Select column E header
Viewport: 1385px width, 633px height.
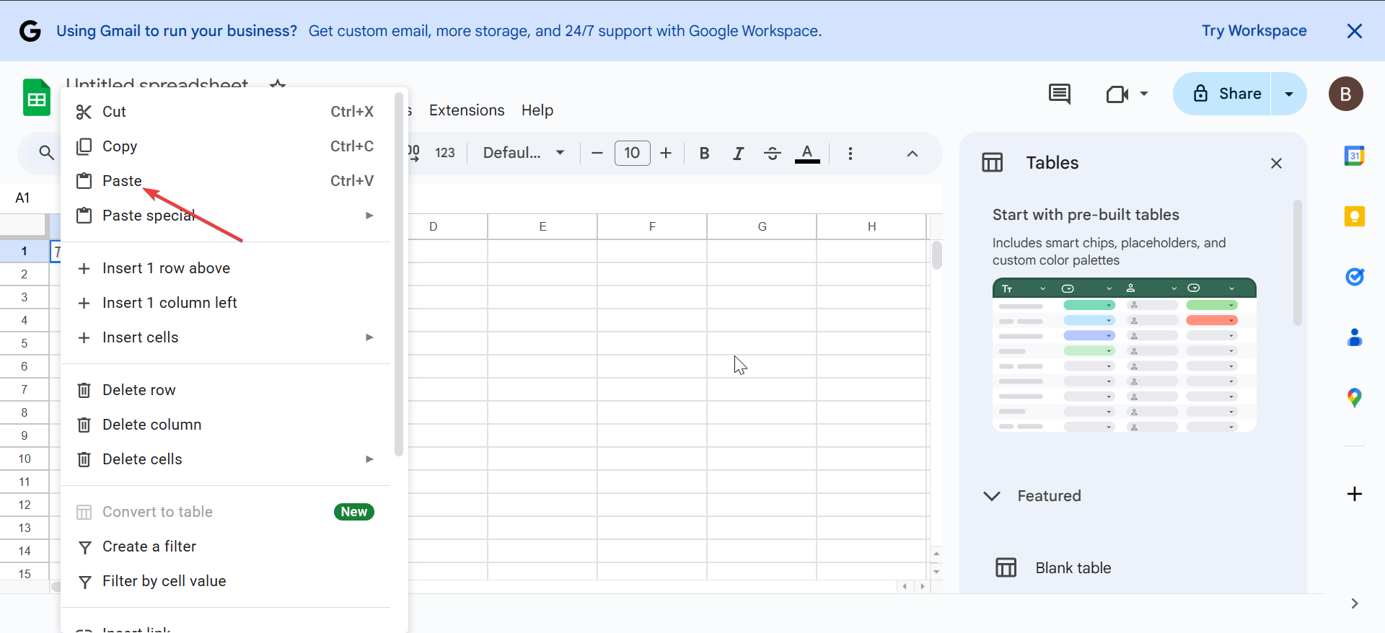(x=542, y=226)
